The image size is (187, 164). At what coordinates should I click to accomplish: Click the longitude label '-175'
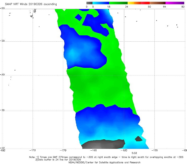(33, 150)
